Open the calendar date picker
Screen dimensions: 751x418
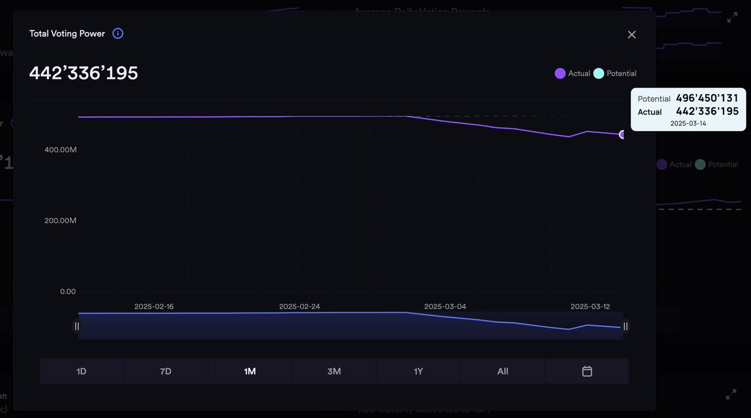587,371
